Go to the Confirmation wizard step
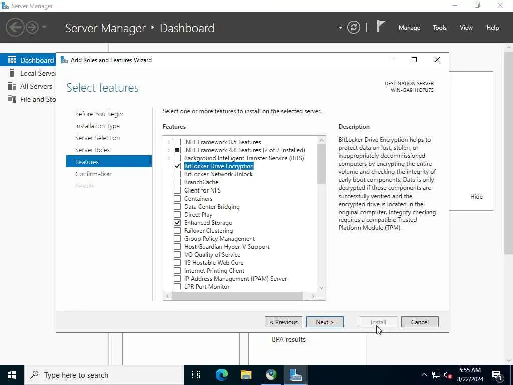This screenshot has height=385, width=513. [93, 174]
